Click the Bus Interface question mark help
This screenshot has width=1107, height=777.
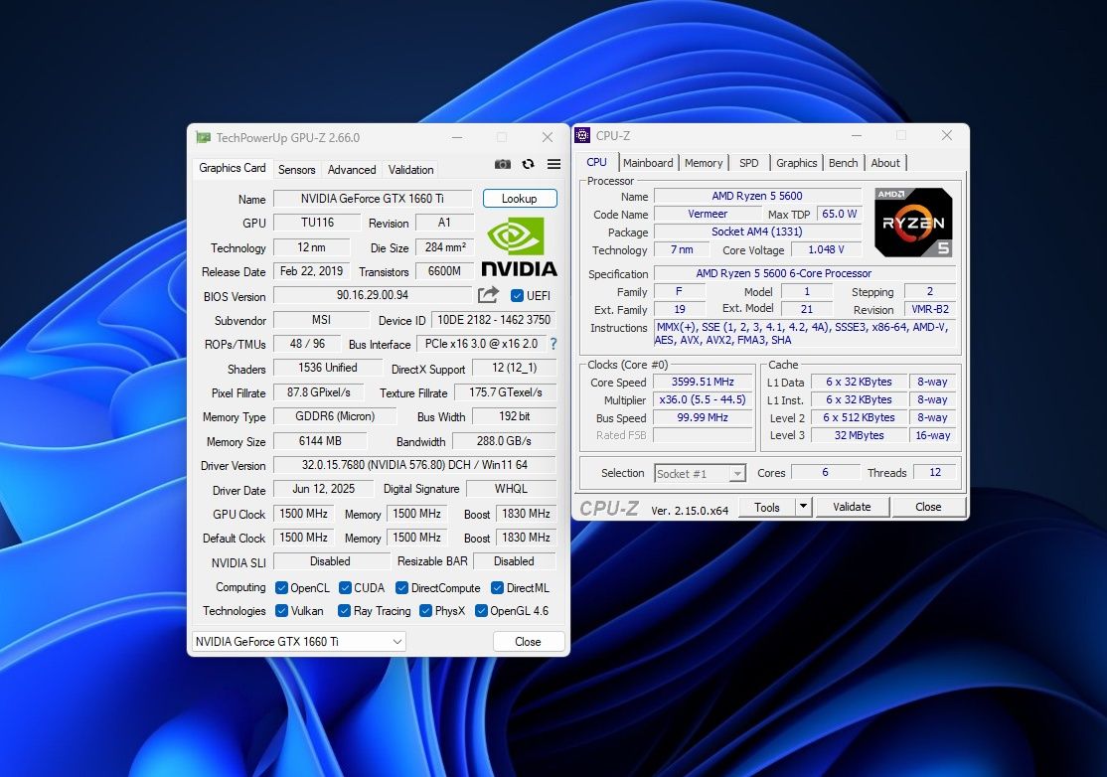[x=553, y=344]
